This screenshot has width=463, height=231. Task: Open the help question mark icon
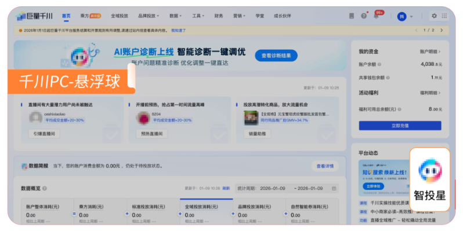pyautogui.click(x=364, y=16)
